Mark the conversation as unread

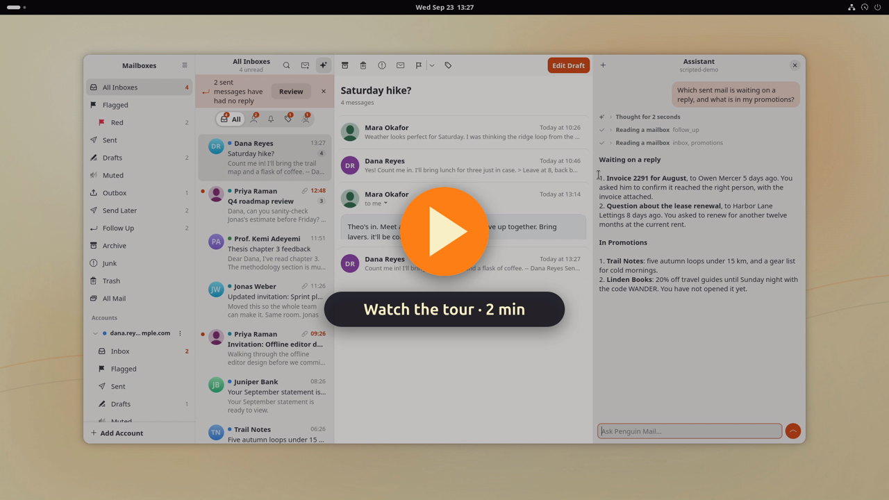coord(401,65)
